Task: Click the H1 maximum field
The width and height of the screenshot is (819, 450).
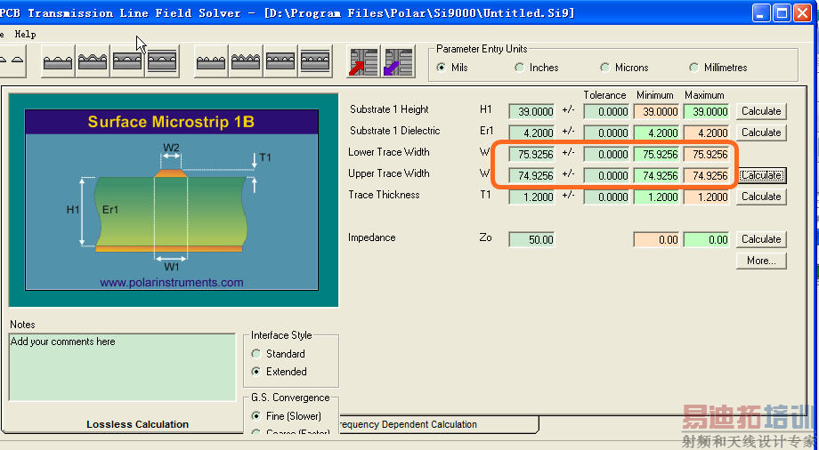Action: point(706,112)
